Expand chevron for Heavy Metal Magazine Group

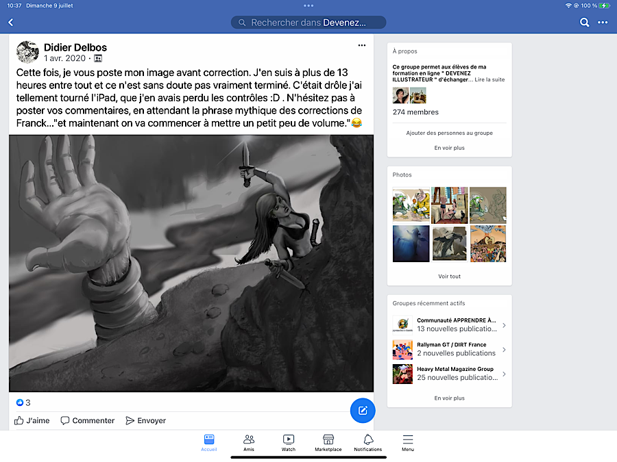coord(504,374)
